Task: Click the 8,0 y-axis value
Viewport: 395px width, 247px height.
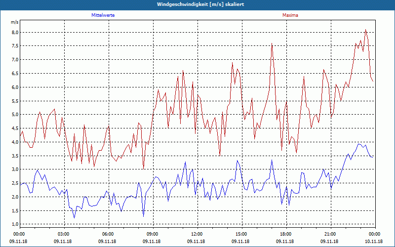Action: pyautogui.click(x=14, y=32)
